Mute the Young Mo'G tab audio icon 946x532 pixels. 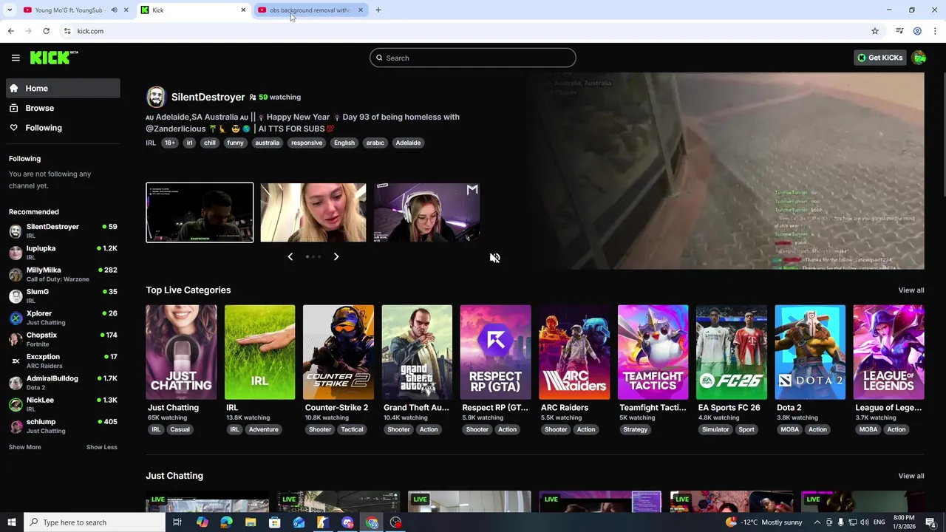(x=114, y=10)
